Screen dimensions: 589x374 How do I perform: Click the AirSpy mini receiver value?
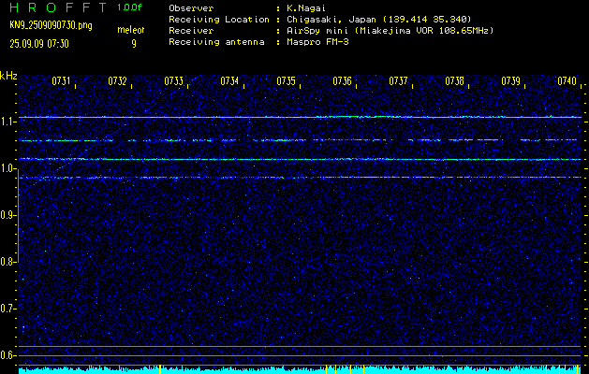pos(390,31)
